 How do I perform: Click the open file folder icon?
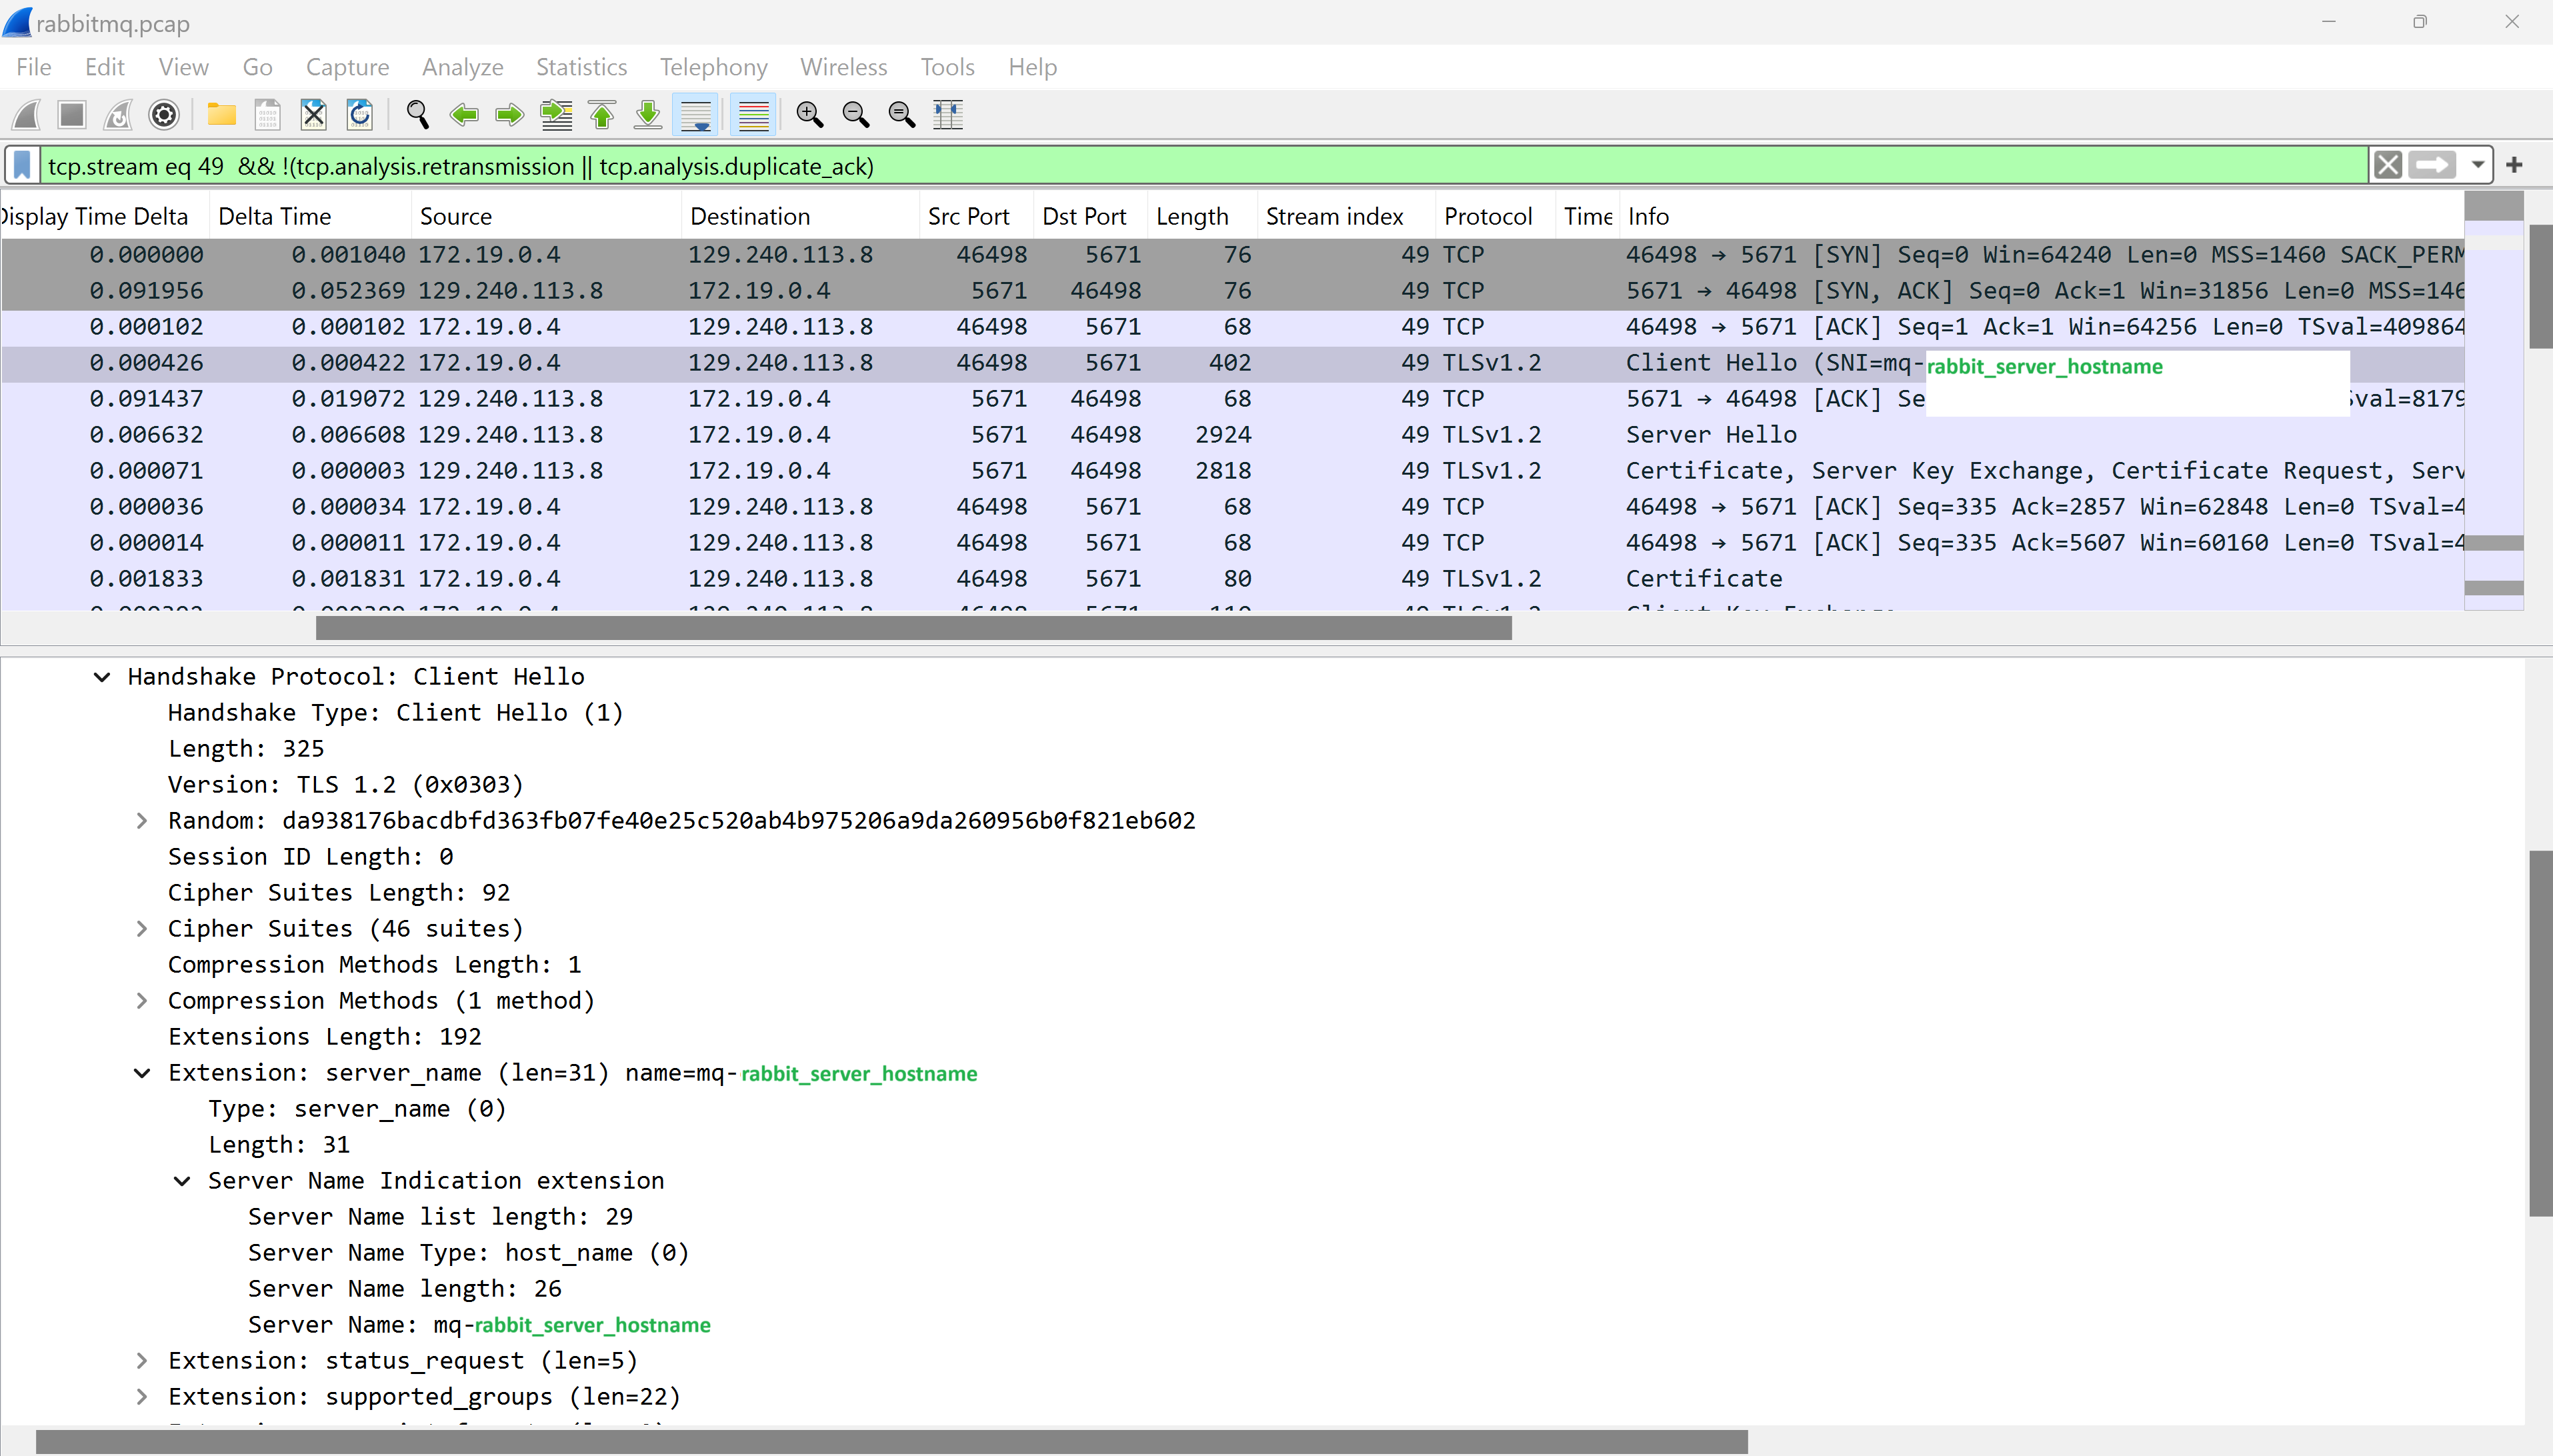point(221,115)
